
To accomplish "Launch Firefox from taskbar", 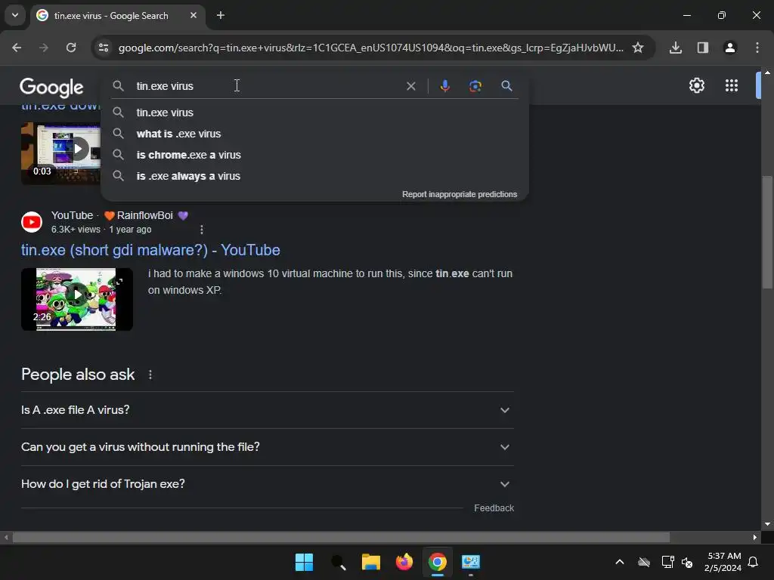I will 404,562.
